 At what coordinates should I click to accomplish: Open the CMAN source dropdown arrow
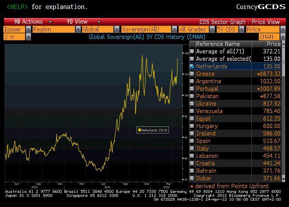[x=283, y=37]
